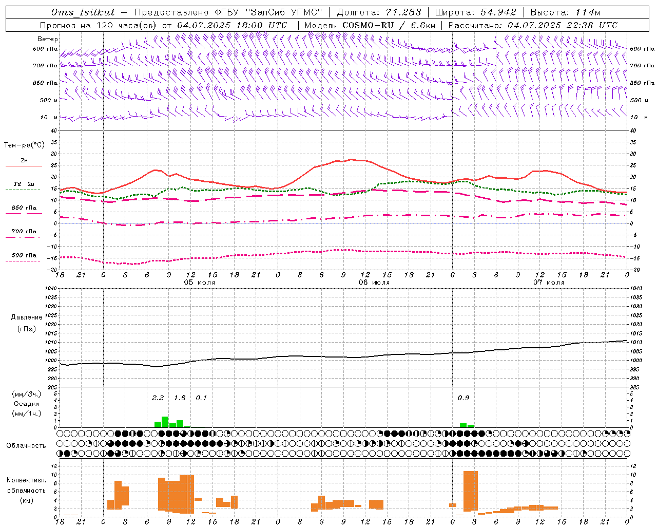657x526 pixels.
Task: Click the "(мм/1ч.)" precipitation unit label
Action: point(27,414)
